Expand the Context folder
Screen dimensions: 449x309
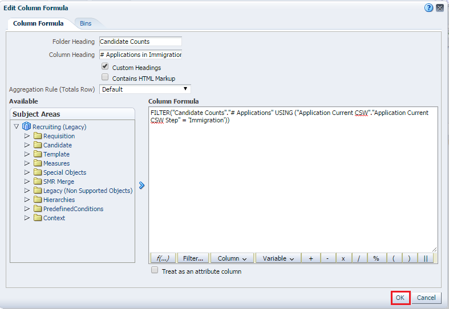pyautogui.click(x=27, y=217)
